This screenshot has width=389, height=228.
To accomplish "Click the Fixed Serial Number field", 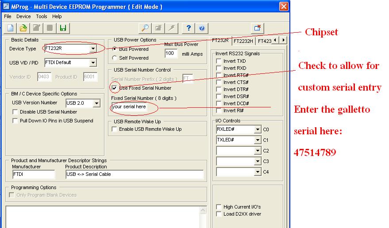I will tap(129, 107).
